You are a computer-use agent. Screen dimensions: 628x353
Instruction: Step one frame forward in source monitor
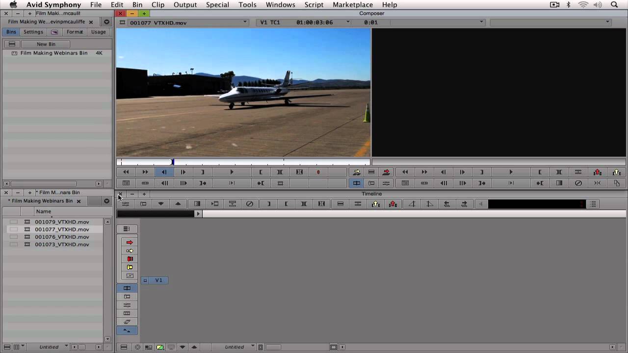(183, 172)
